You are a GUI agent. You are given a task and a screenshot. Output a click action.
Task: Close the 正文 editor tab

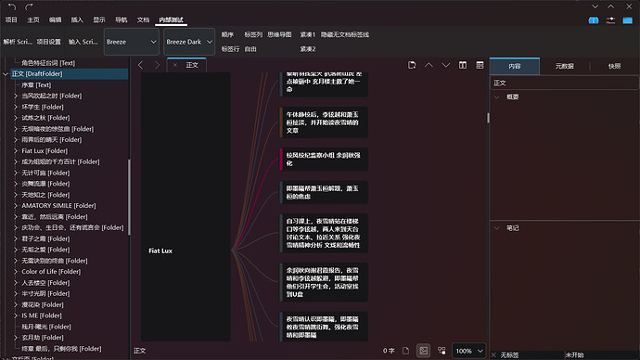pos(175,65)
